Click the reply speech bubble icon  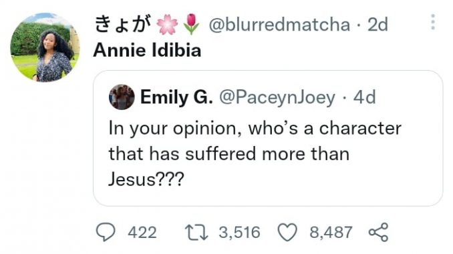(106, 232)
